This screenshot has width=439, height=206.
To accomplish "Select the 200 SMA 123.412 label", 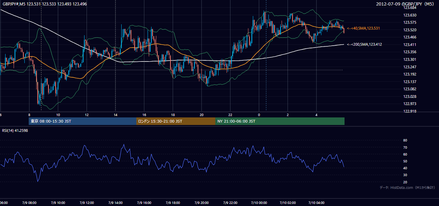I will [364, 44].
